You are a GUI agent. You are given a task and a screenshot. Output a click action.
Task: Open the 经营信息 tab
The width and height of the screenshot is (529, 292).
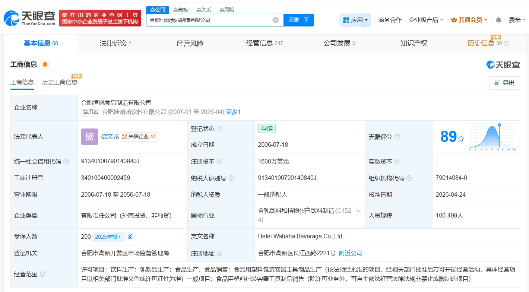264,44
